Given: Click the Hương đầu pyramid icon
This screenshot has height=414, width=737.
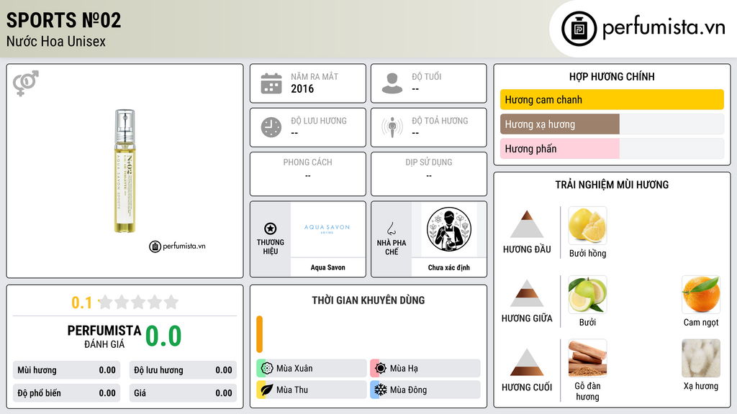Looking at the screenshot, I should coord(527,224).
